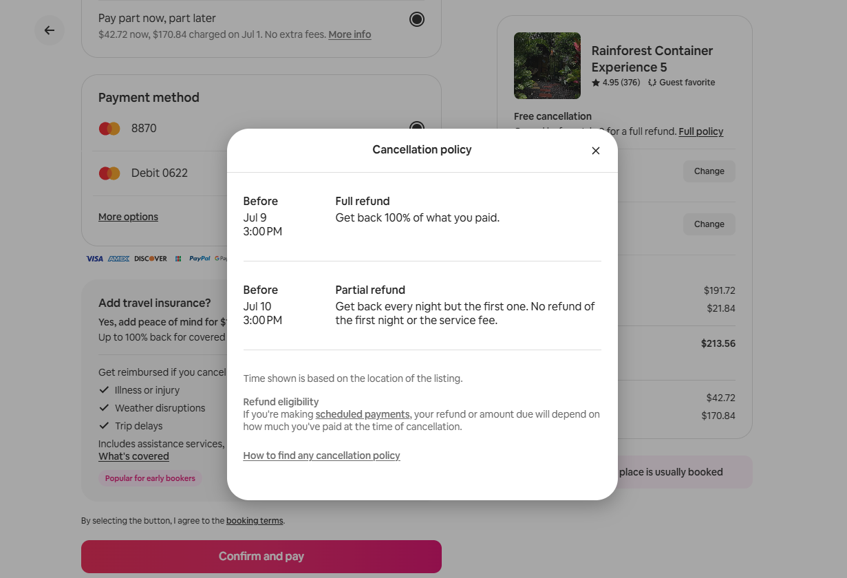This screenshot has width=847, height=578.
Task: Open the booking terms link
Action: 255,521
